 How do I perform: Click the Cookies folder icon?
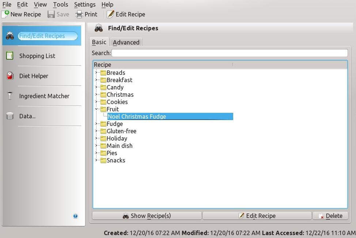[103, 102]
